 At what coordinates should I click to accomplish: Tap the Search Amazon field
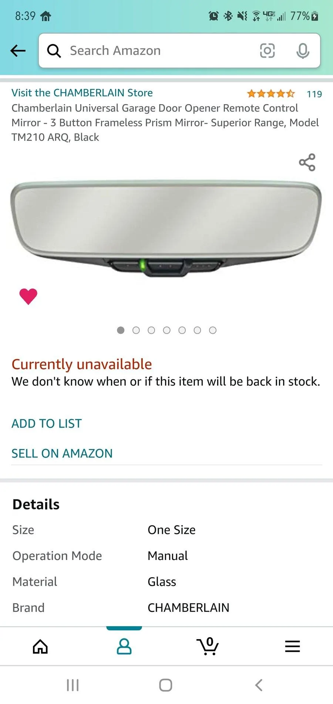(155, 51)
